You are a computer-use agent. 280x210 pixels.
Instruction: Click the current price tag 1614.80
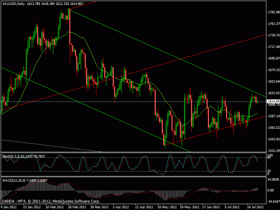click(x=273, y=101)
